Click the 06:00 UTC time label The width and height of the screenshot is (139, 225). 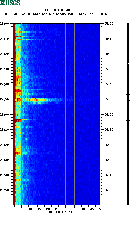pos(109,115)
